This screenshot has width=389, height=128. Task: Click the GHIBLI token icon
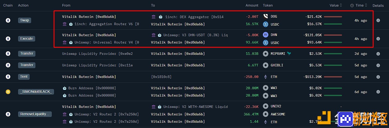(266, 65)
